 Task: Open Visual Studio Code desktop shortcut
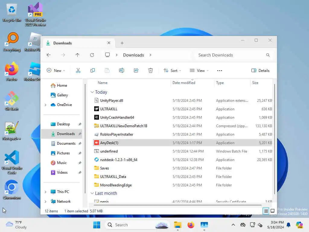coord(12,162)
